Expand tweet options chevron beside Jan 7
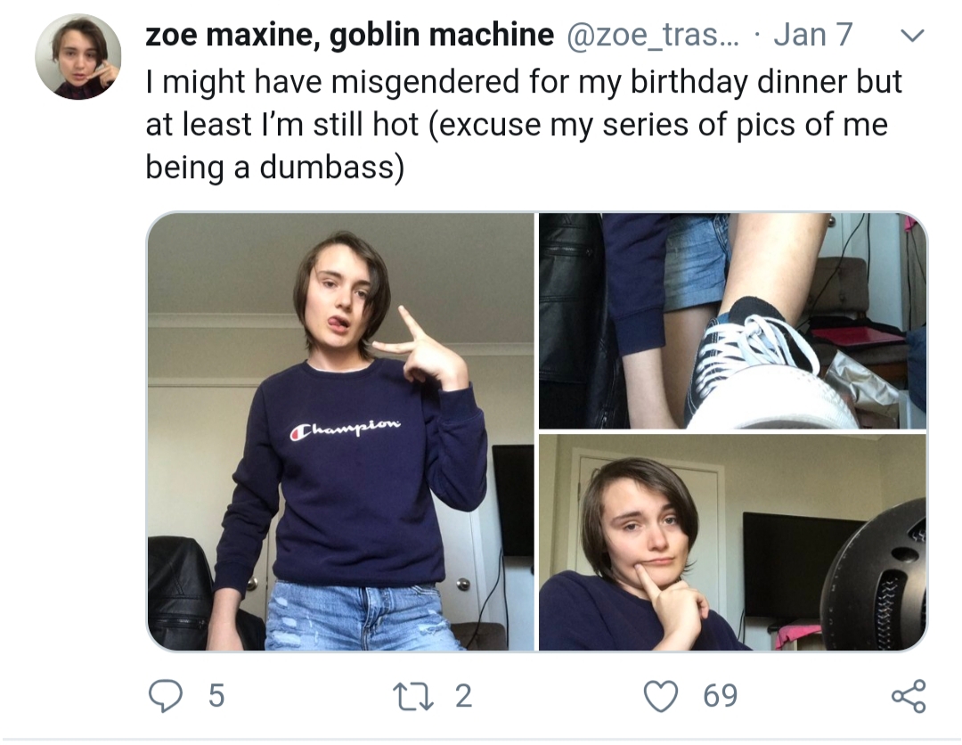Viewport: 962px width, 745px height. (912, 36)
